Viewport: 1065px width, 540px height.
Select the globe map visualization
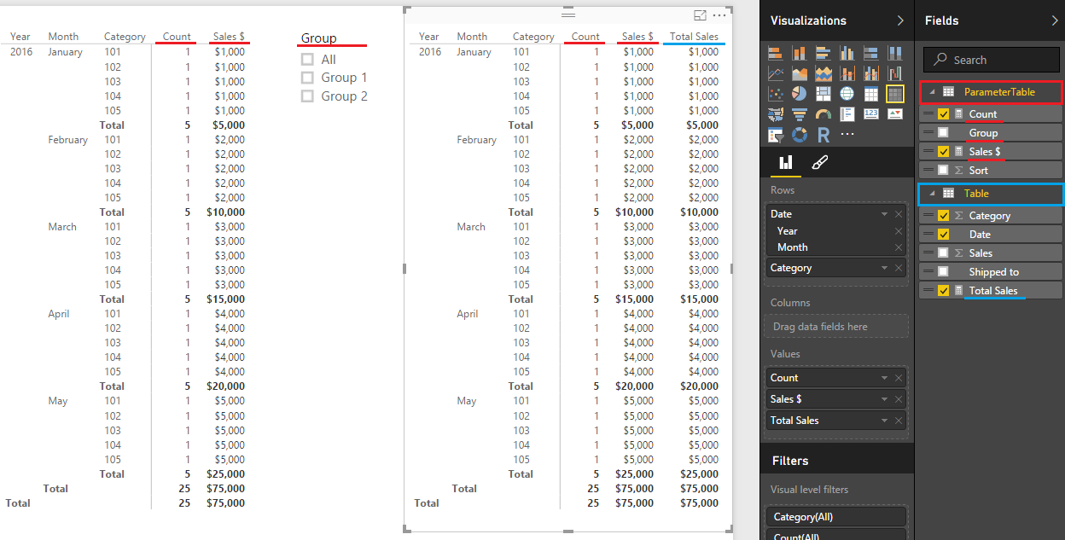coord(847,94)
